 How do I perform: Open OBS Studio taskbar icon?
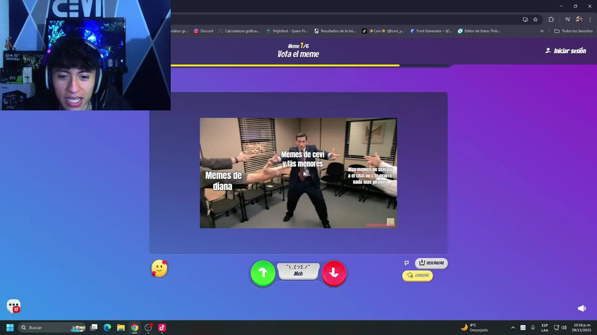[x=148, y=328]
